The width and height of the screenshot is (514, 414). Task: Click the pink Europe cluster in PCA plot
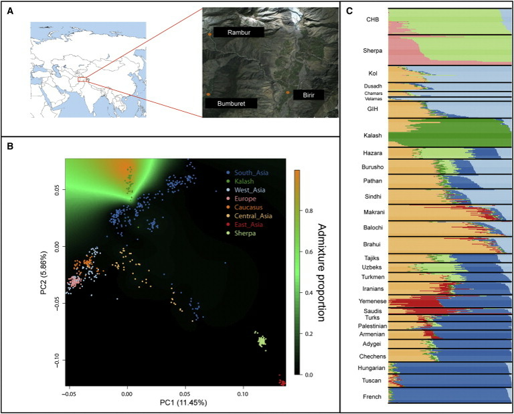pyautogui.click(x=74, y=282)
